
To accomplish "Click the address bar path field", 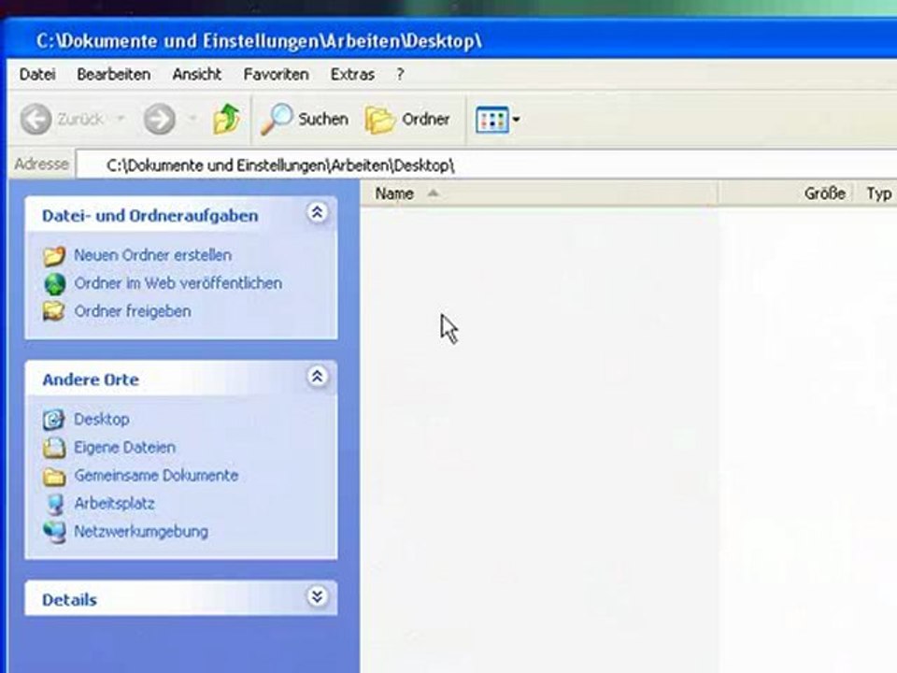I will point(486,165).
